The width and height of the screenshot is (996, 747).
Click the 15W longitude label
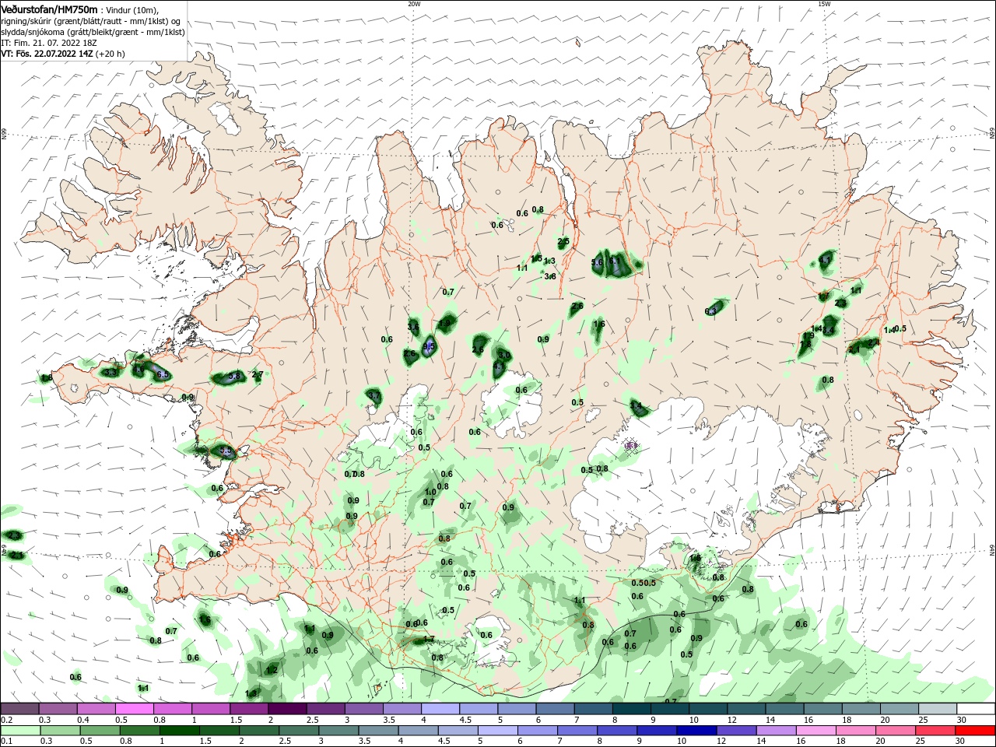(824, 4)
